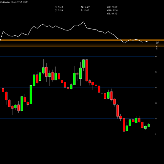Viewport: 164px width, 164px height.
Task: Select the low value 'L: 8.40'
Action: 85,10
